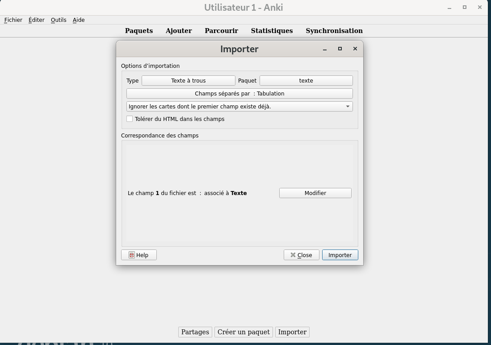The width and height of the screenshot is (491, 345).
Task: Choose deck via the texte Paquet button
Action: click(x=306, y=80)
